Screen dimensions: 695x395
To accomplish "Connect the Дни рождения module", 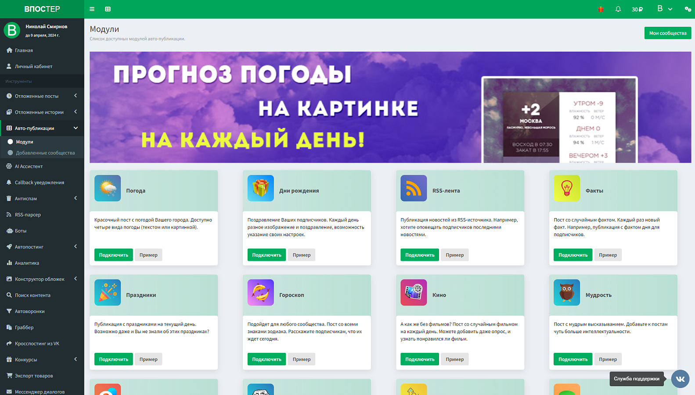I will [266, 255].
